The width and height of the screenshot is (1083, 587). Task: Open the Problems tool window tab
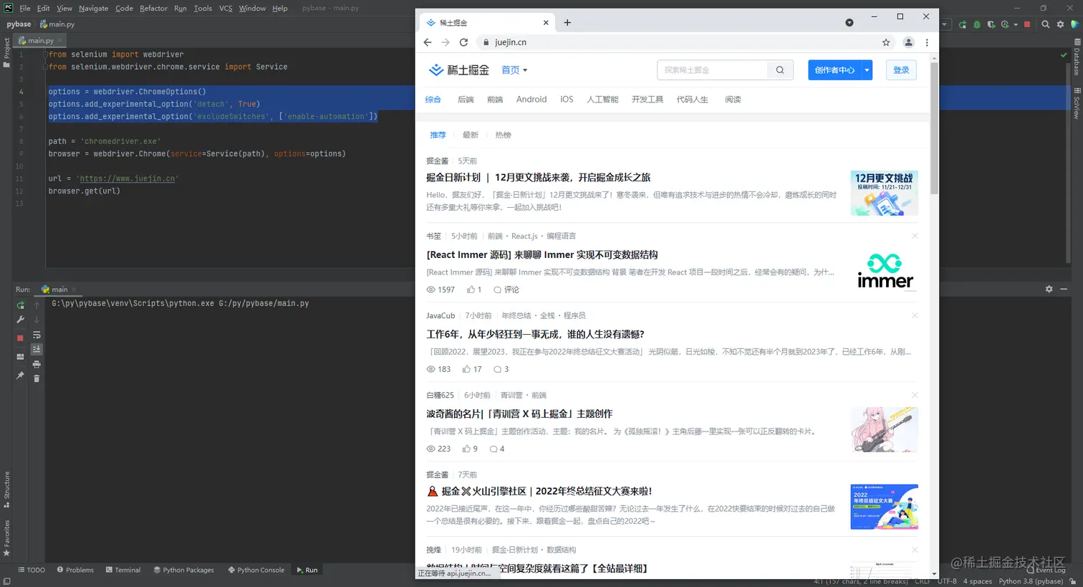coord(75,570)
